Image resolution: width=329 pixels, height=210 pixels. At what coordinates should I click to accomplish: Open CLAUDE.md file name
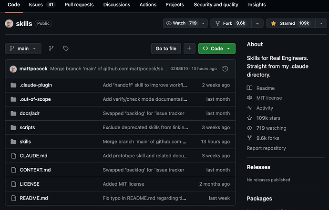coord(33,156)
